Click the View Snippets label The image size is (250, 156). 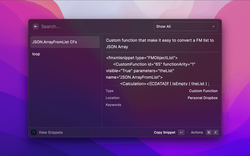(50, 132)
